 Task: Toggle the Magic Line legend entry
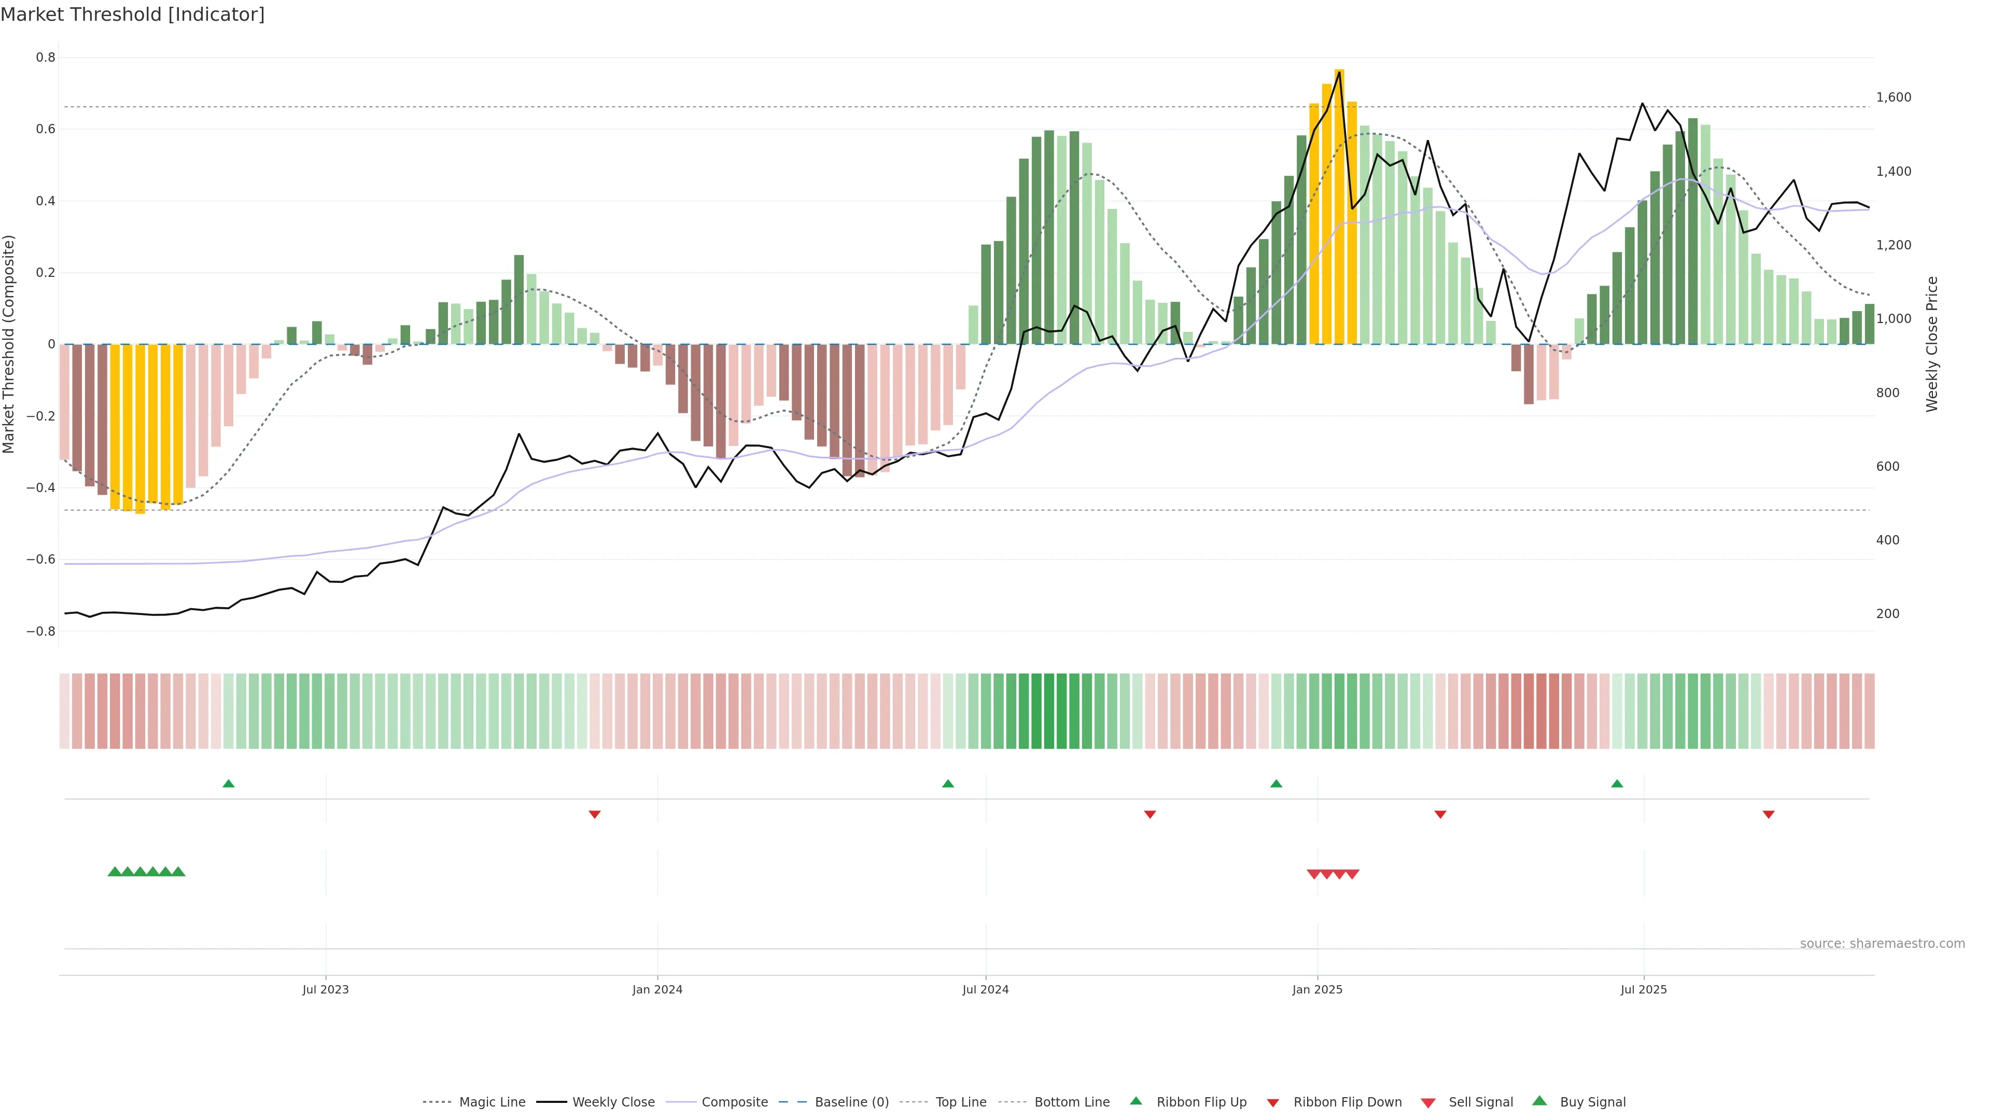tap(492, 1102)
